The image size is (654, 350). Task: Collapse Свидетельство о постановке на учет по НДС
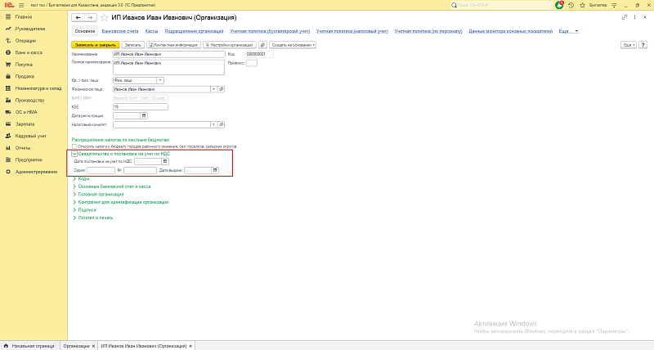click(75, 153)
